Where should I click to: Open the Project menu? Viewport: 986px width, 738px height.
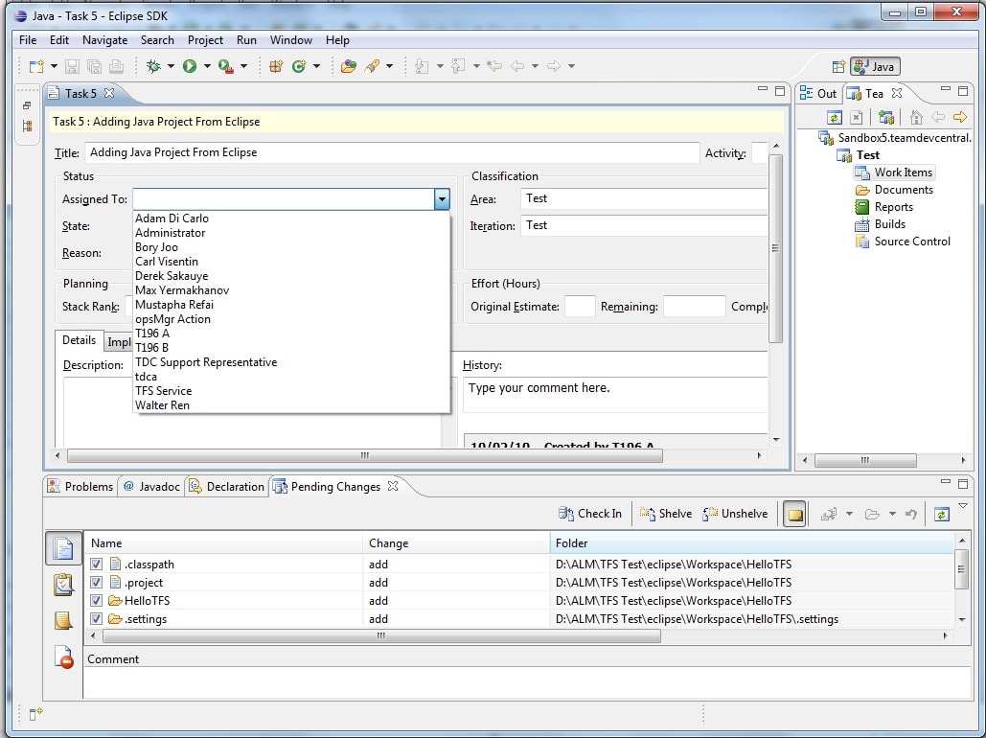pos(205,40)
